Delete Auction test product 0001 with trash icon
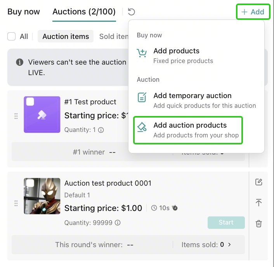Screen dimensions: 274x267 pos(258,223)
